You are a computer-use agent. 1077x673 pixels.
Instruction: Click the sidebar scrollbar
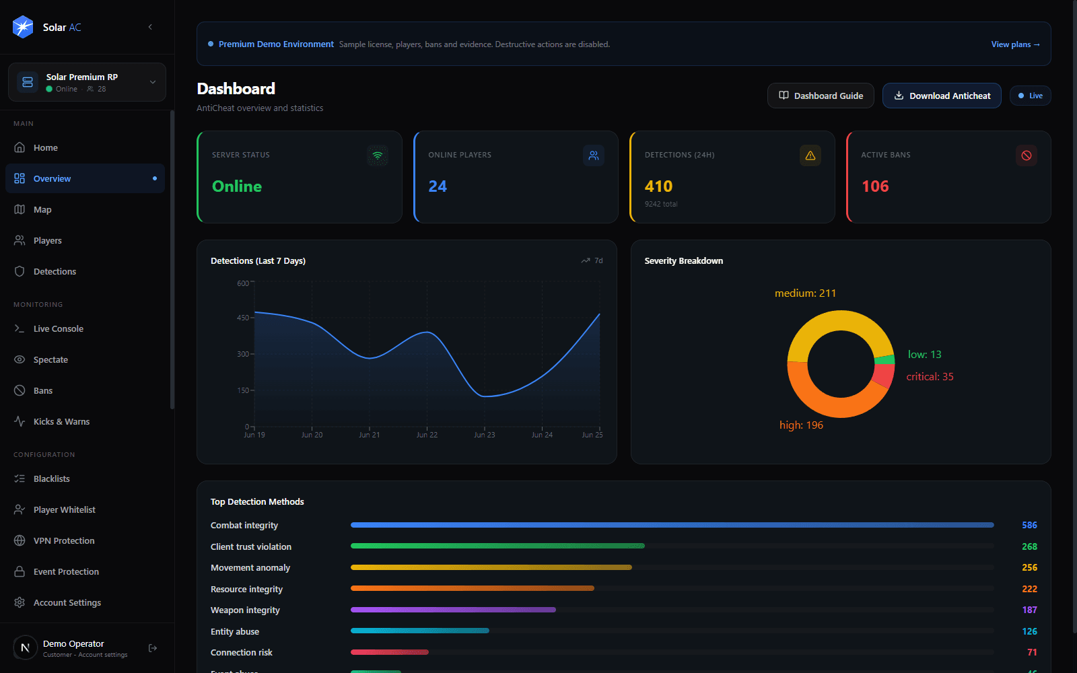[172, 259]
